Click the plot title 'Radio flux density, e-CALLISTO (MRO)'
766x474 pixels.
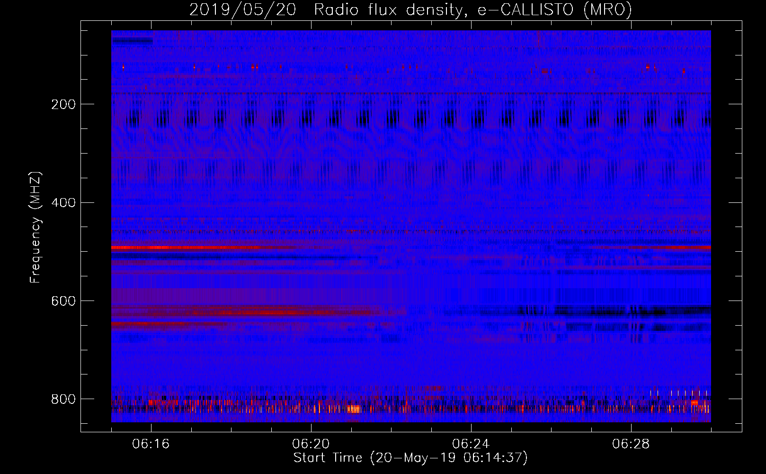473,10
